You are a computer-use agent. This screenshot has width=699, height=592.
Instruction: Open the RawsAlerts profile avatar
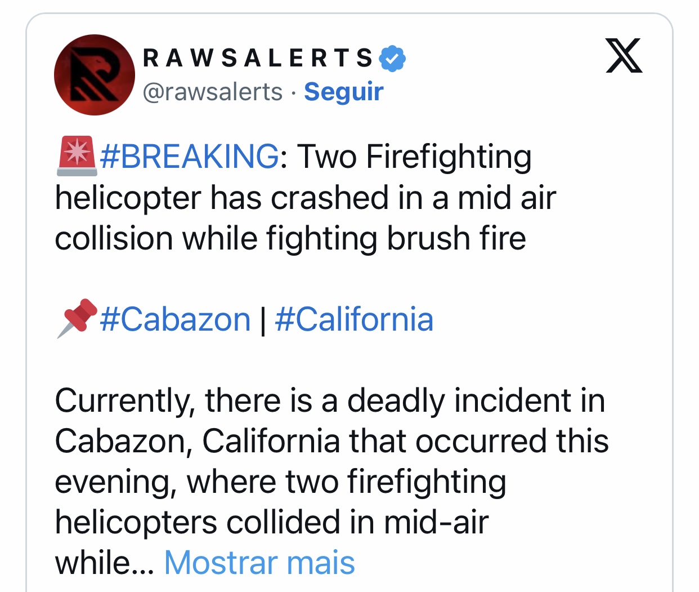click(x=94, y=75)
